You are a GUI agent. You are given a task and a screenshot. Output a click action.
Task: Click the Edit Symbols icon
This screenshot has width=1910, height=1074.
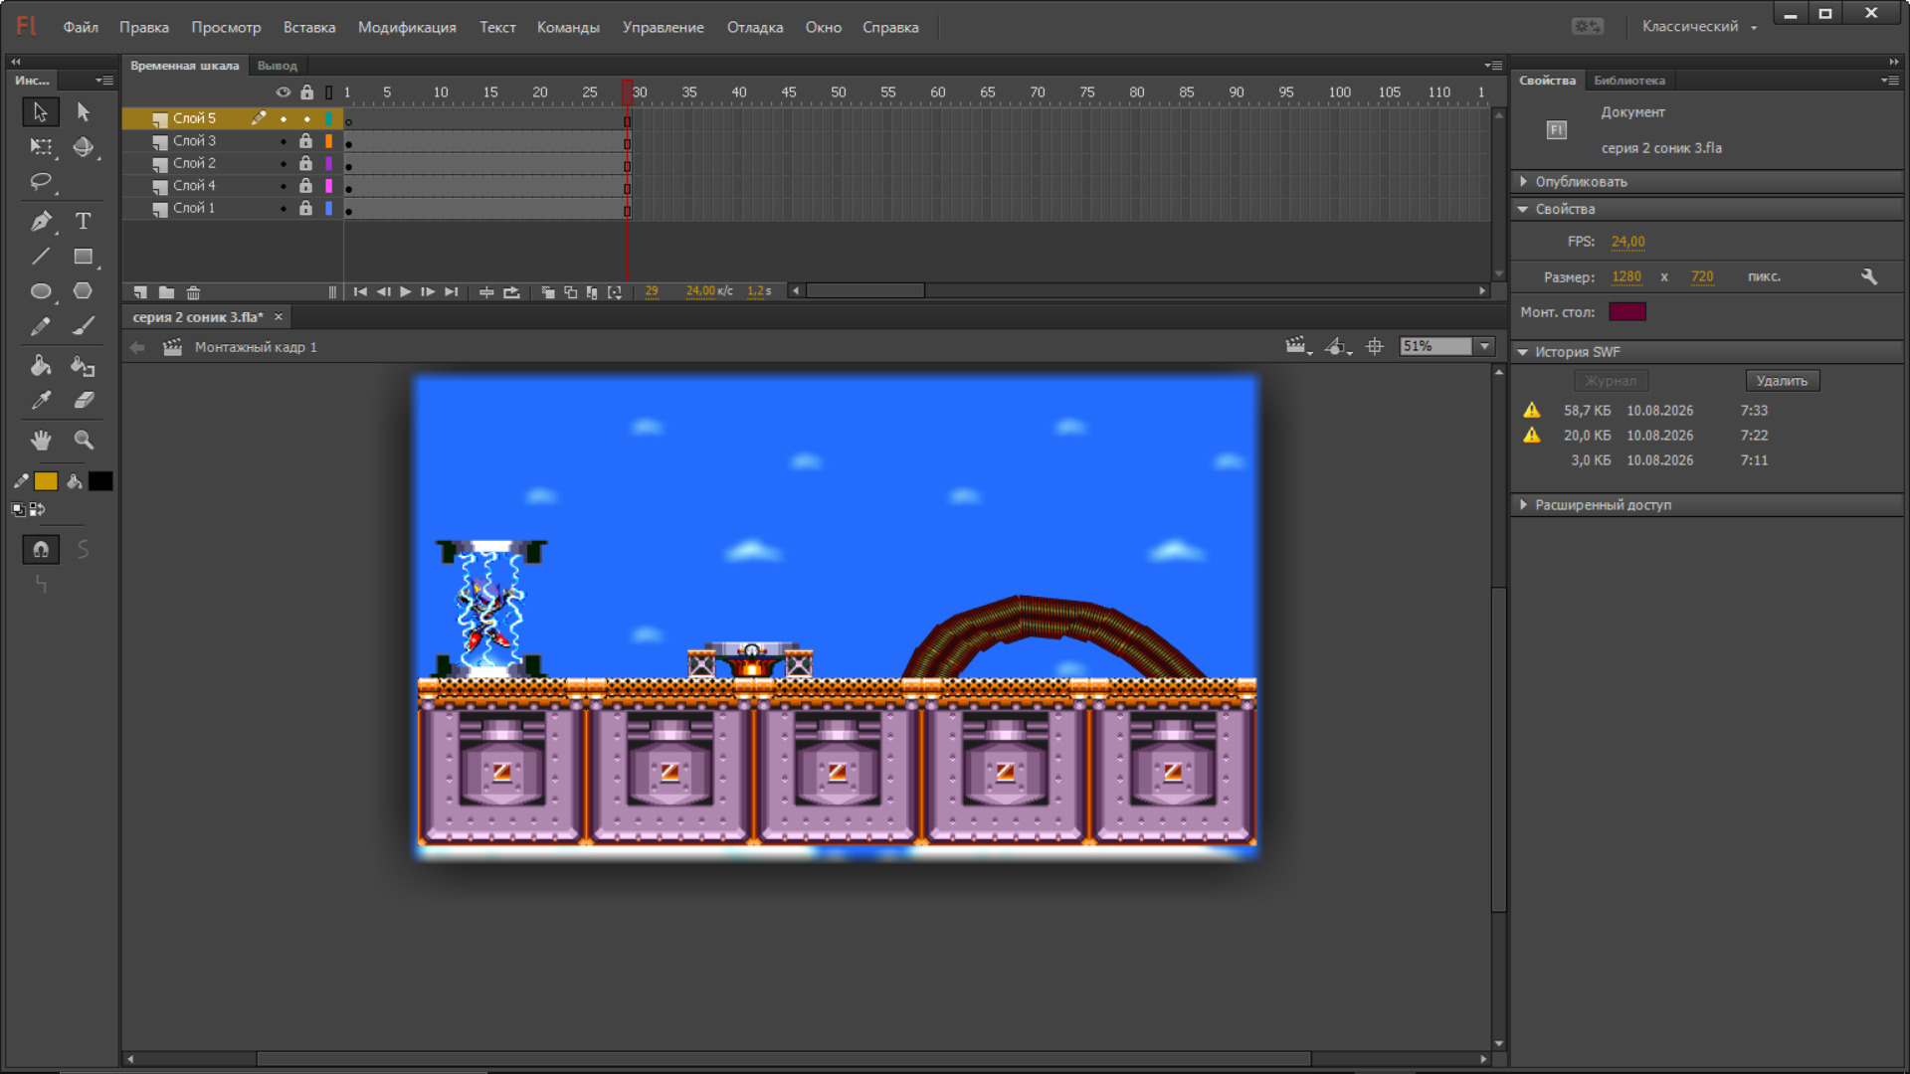pos(1338,346)
